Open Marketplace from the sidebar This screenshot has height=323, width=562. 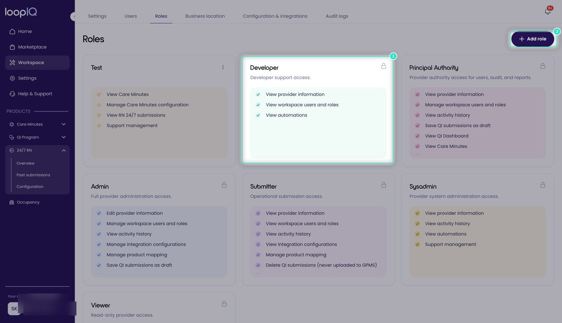tap(37, 47)
